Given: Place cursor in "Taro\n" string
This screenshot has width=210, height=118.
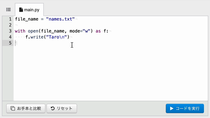Looking at the screenshot, I should click(x=56, y=37).
